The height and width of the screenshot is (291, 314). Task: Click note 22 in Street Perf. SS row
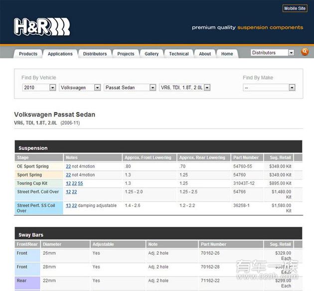tap(74, 205)
